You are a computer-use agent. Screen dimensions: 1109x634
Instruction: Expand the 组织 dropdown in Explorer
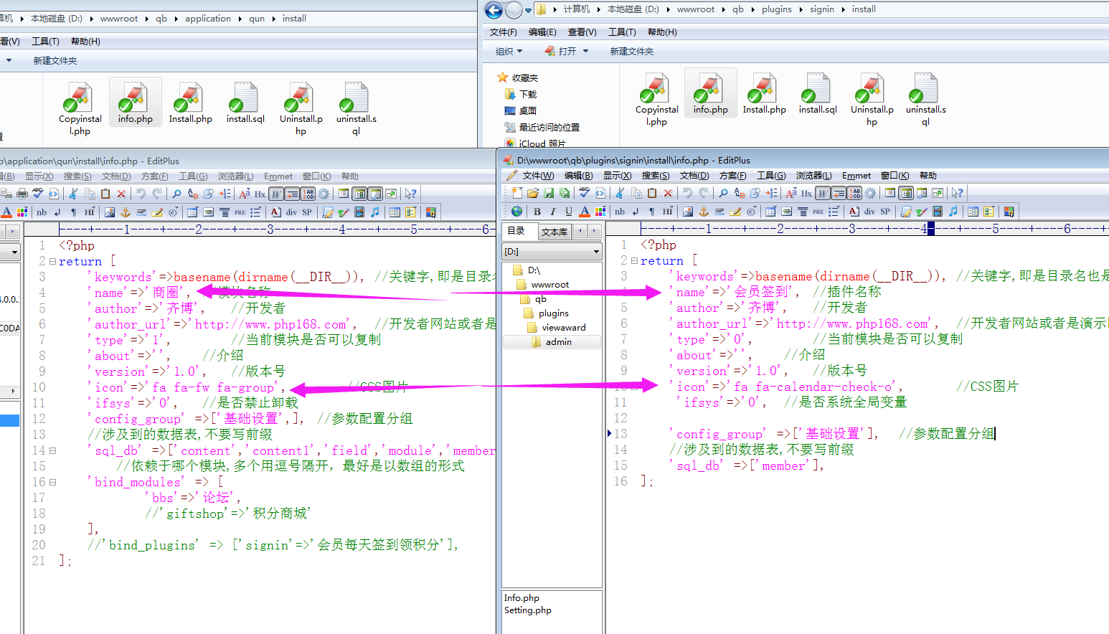click(x=509, y=52)
